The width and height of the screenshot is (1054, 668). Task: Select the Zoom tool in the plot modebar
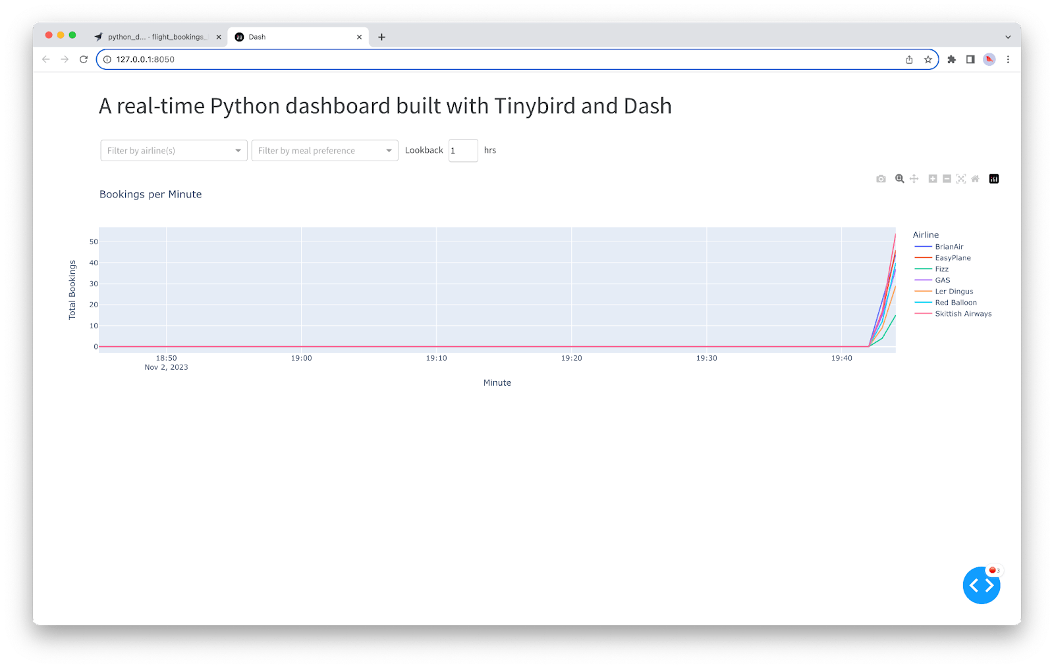point(899,179)
